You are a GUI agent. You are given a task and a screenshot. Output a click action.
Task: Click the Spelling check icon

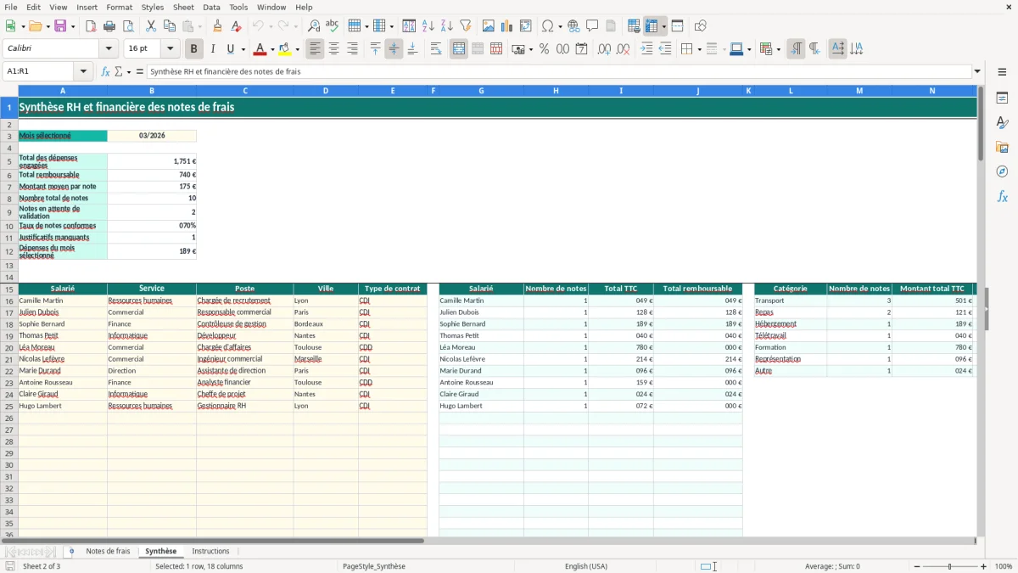pyautogui.click(x=333, y=26)
